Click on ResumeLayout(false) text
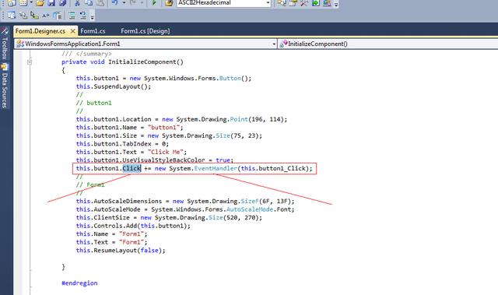 coord(128,251)
